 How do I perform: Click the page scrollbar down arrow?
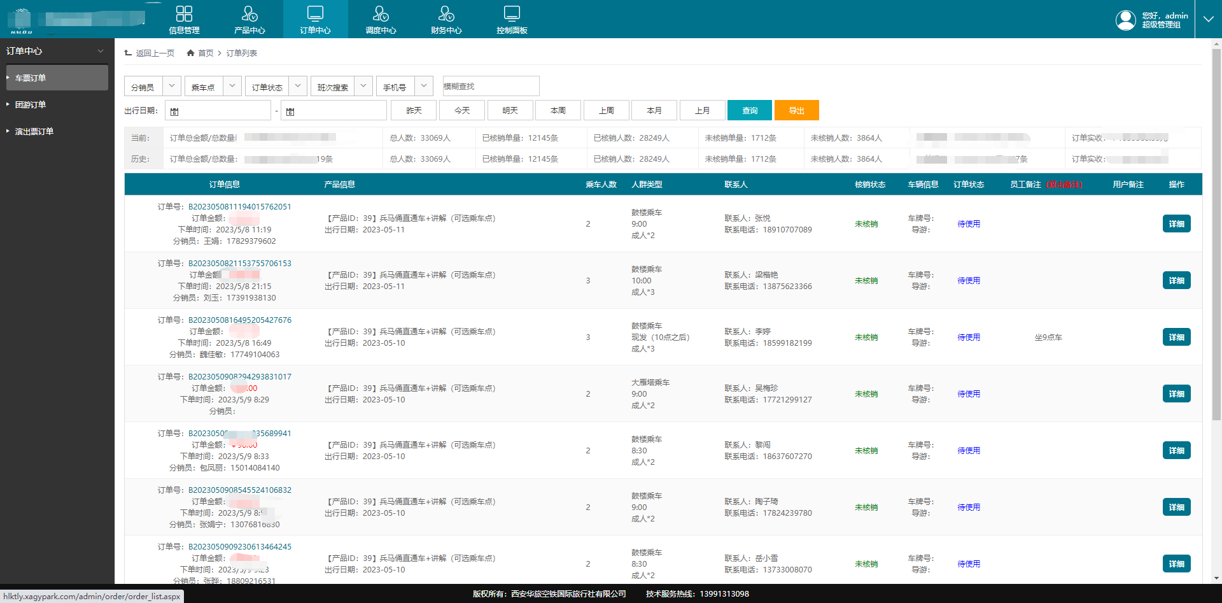[x=1216, y=578]
